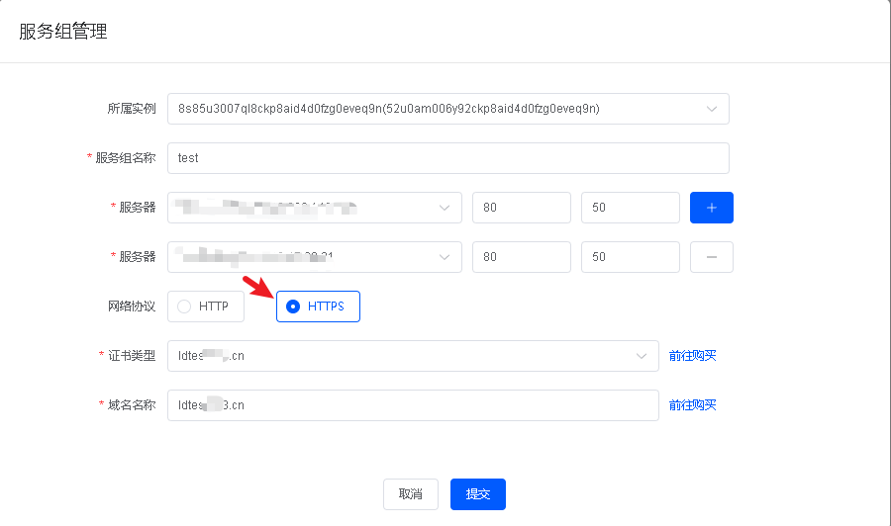Click second server's port field showing 80
The height and width of the screenshot is (526, 891).
(522, 257)
